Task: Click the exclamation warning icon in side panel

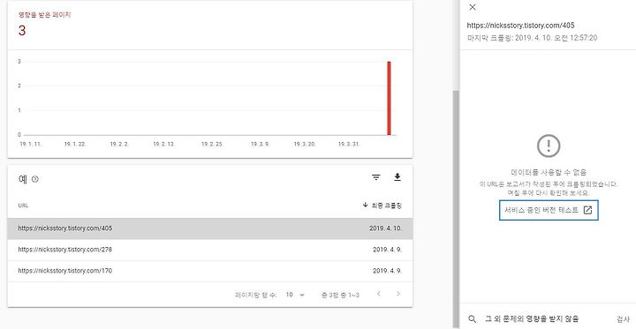Action: 549,146
